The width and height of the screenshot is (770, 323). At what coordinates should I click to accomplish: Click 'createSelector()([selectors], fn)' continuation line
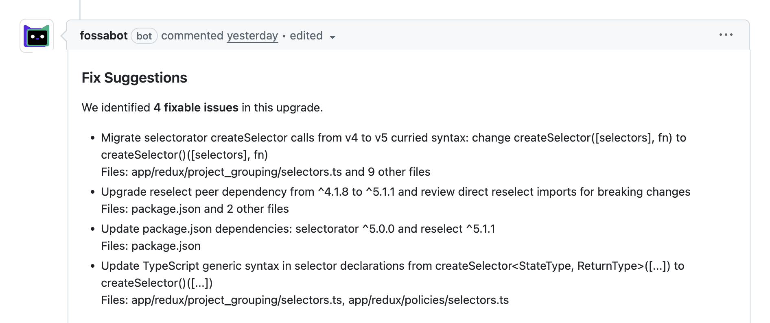click(x=184, y=155)
